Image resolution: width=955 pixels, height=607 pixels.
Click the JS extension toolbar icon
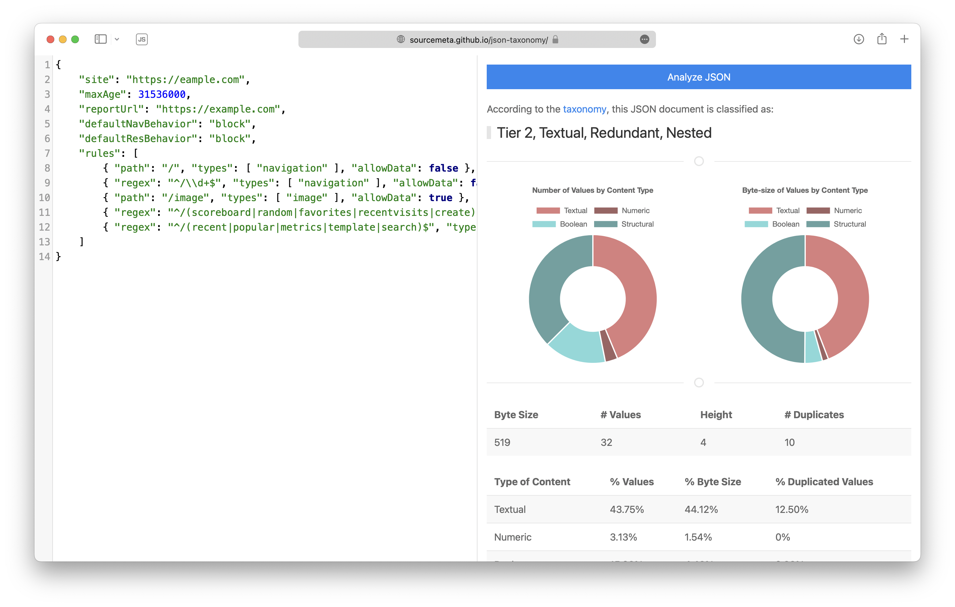pyautogui.click(x=142, y=39)
